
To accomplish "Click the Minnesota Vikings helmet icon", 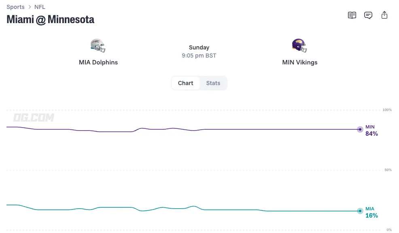I will pyautogui.click(x=299, y=46).
